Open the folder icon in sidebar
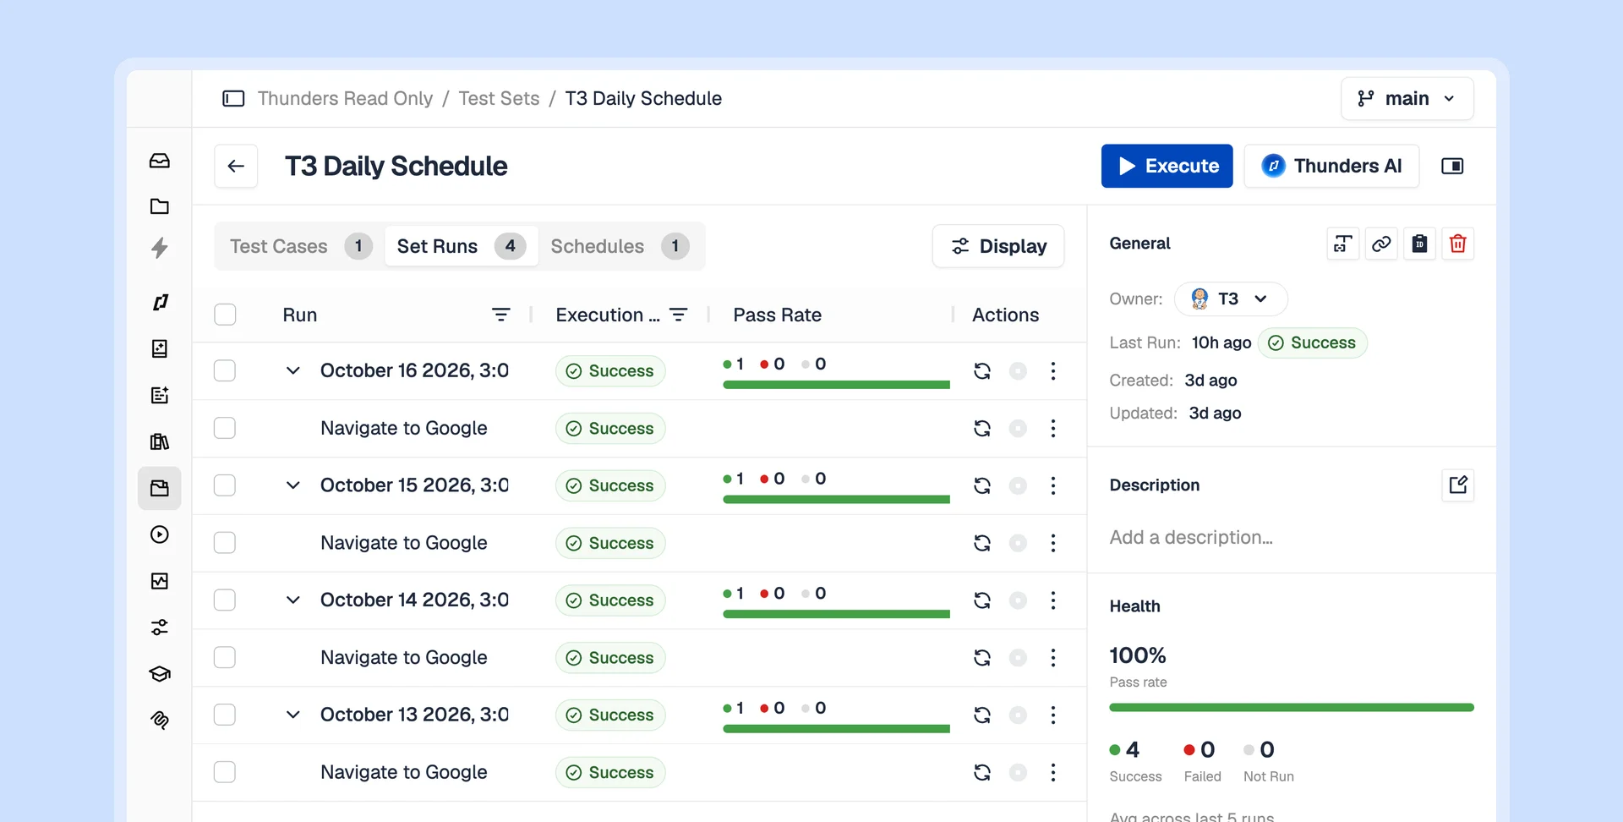This screenshot has width=1623, height=822. coord(159,206)
